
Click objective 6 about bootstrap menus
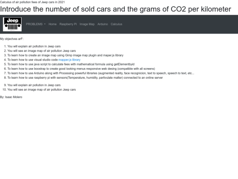(81, 69)
